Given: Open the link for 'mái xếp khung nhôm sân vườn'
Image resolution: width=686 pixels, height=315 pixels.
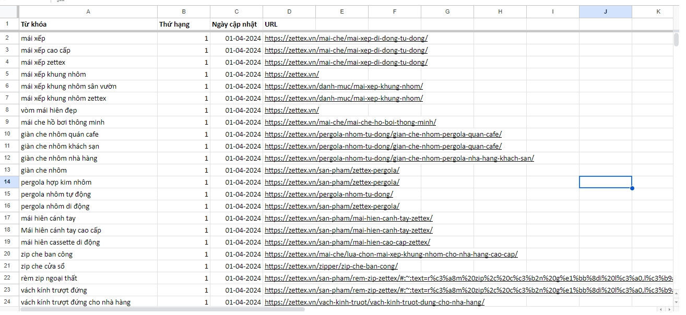Looking at the screenshot, I should point(344,86).
